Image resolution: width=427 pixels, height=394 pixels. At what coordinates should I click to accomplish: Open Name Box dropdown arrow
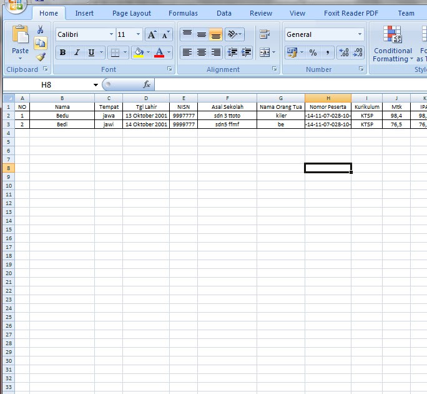pyautogui.click(x=96, y=85)
